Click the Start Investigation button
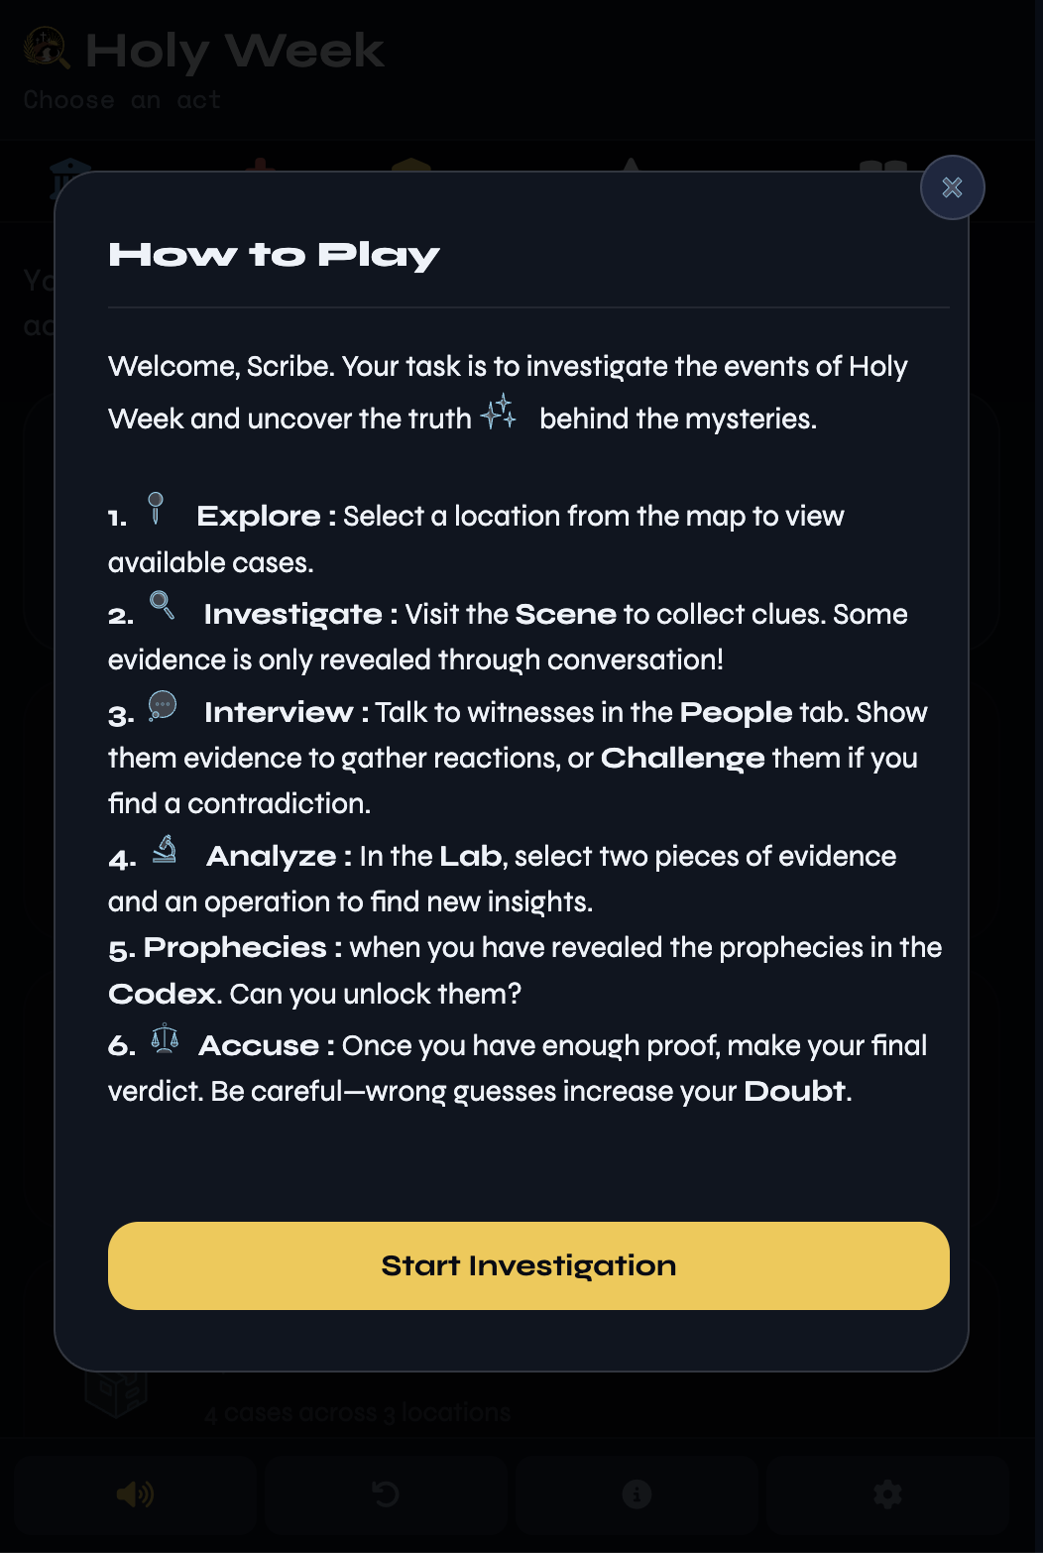 click(x=528, y=1265)
